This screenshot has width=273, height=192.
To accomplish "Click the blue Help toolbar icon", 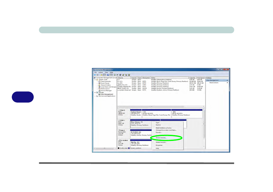I will 108,75.
